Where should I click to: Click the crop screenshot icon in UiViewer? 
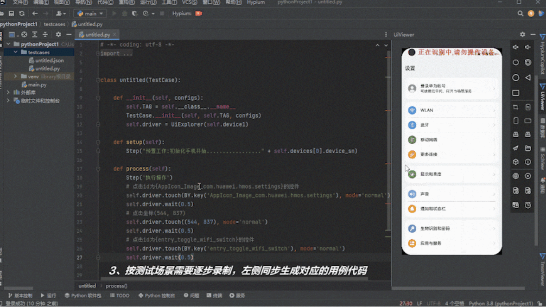point(515,107)
